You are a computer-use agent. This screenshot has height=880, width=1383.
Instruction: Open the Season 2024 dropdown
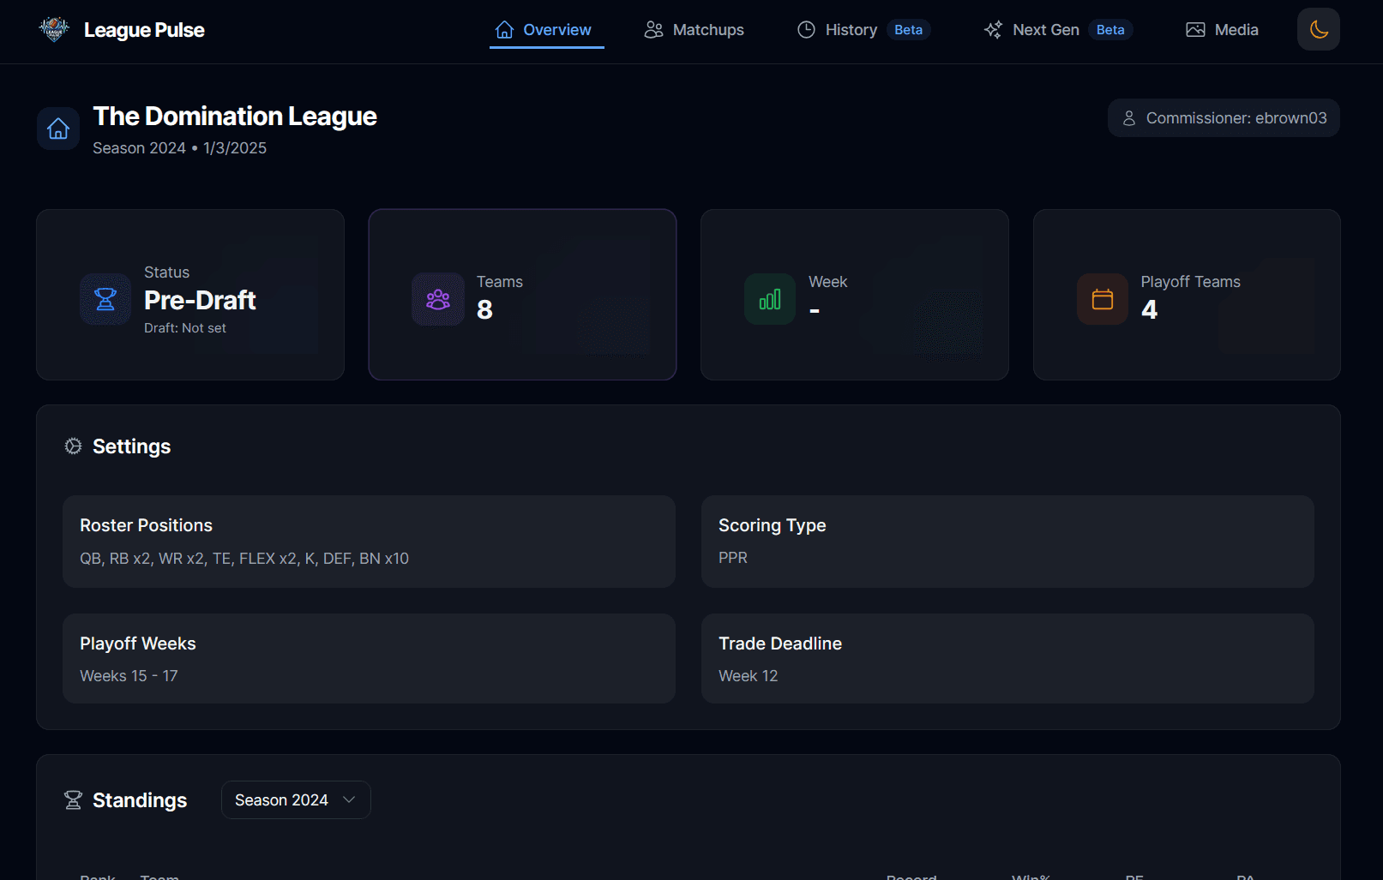(x=295, y=799)
